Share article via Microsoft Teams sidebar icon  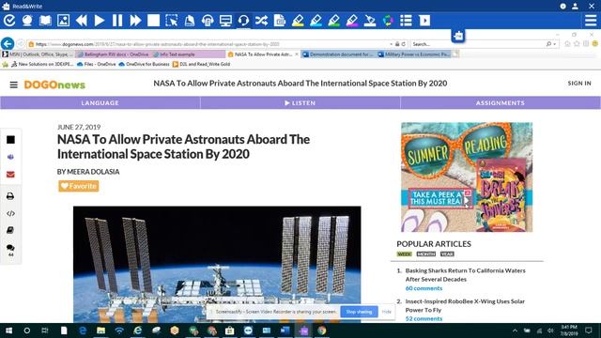[10, 157]
